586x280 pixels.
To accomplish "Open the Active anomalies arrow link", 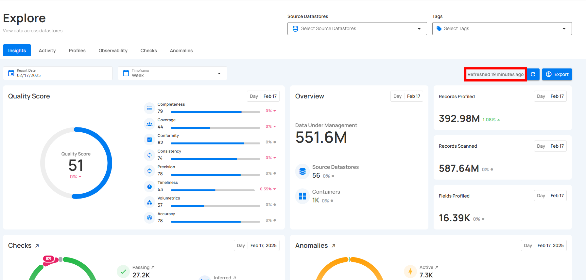I will pos(437,267).
